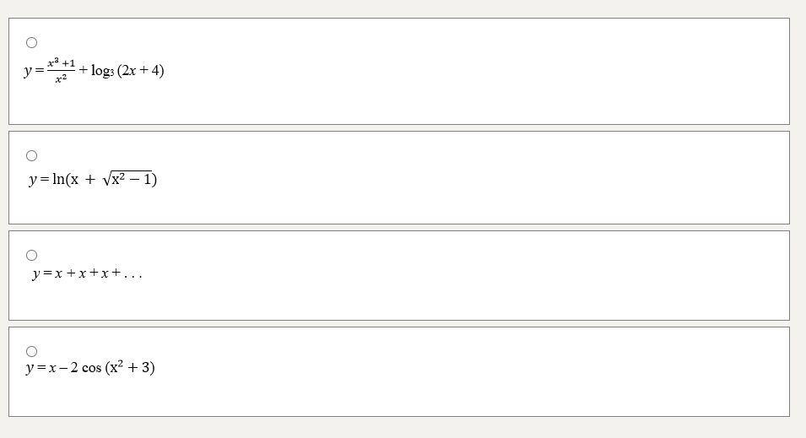Mark the radio button for y = x − 2 cos (x² + 3)
Screen dimensions: 806x438
click(x=31, y=351)
